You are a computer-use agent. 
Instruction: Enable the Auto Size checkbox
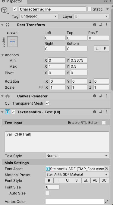pos(47,193)
